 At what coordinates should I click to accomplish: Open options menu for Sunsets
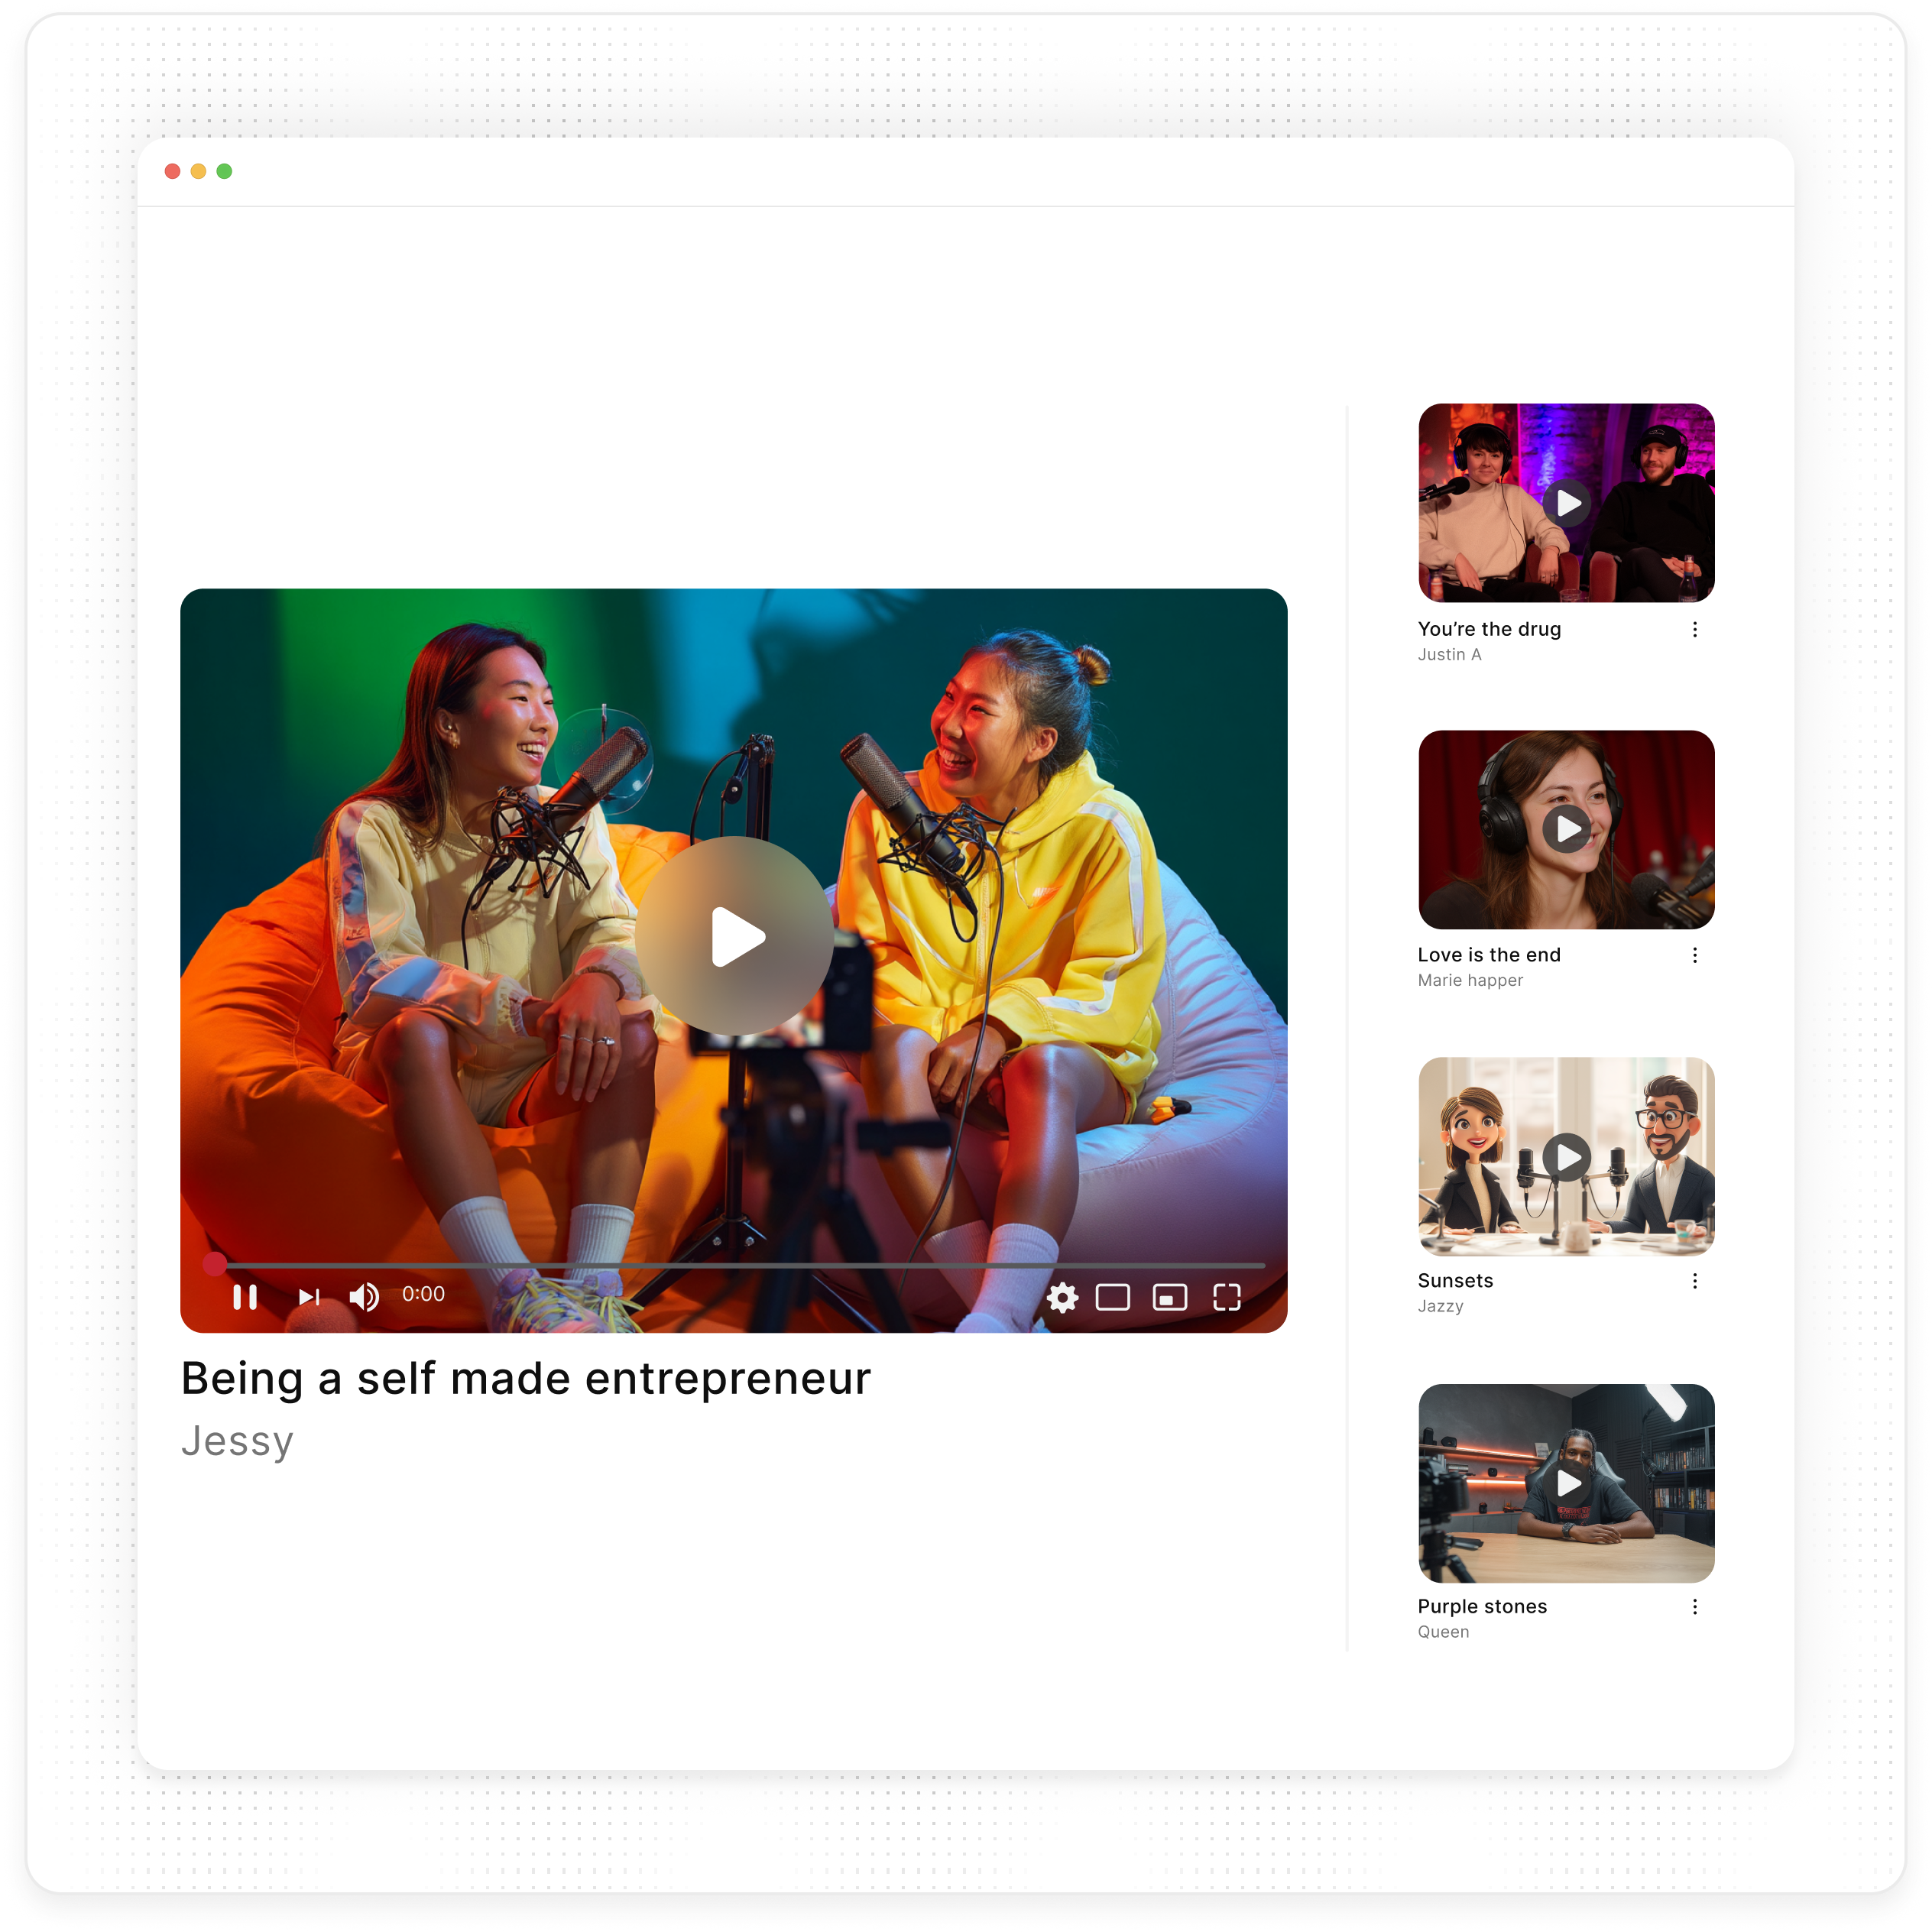click(x=1694, y=1281)
